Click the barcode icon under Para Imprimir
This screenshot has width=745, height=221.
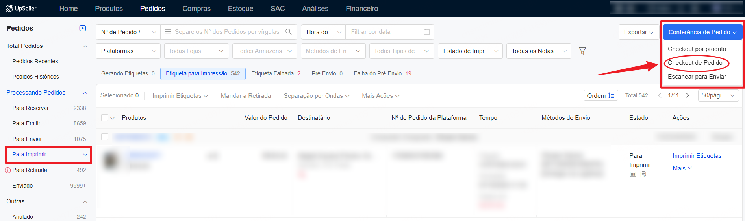[x=633, y=174]
